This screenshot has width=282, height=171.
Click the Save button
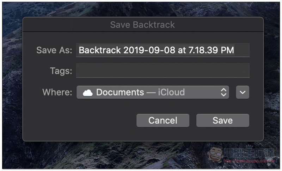click(223, 120)
